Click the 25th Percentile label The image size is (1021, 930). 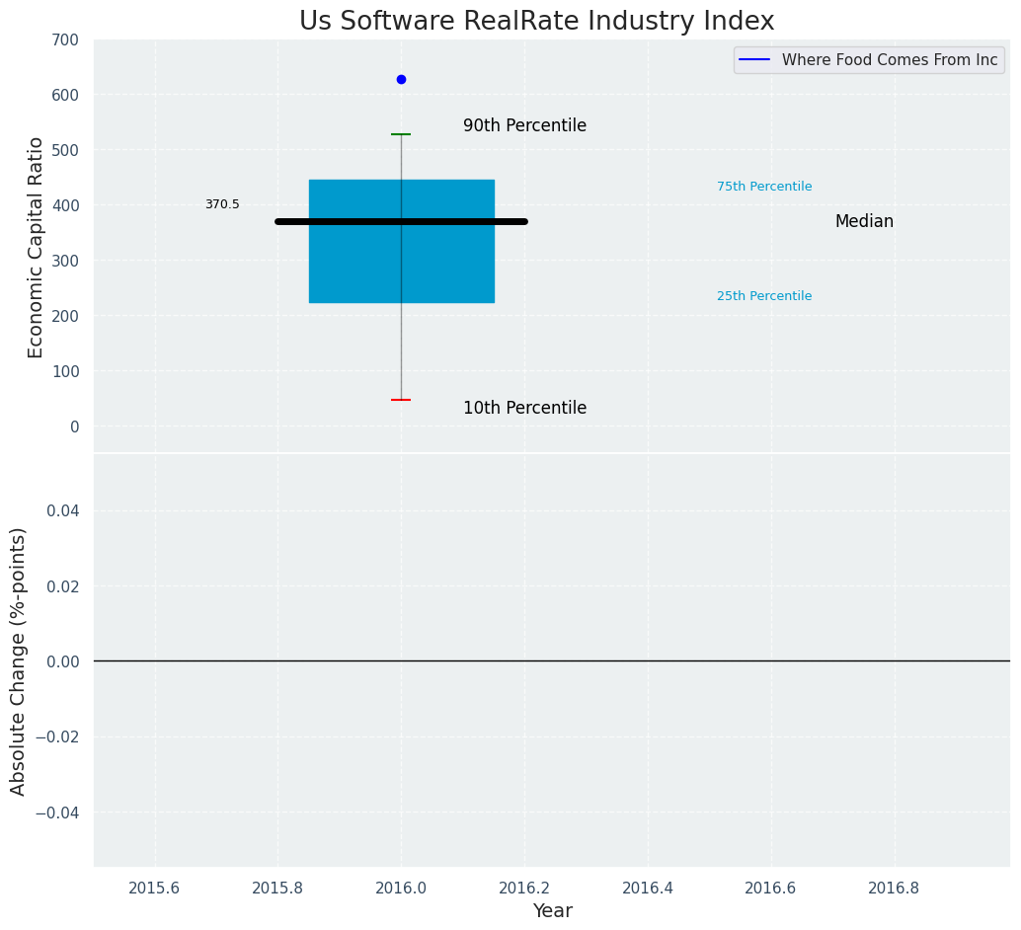(x=764, y=296)
